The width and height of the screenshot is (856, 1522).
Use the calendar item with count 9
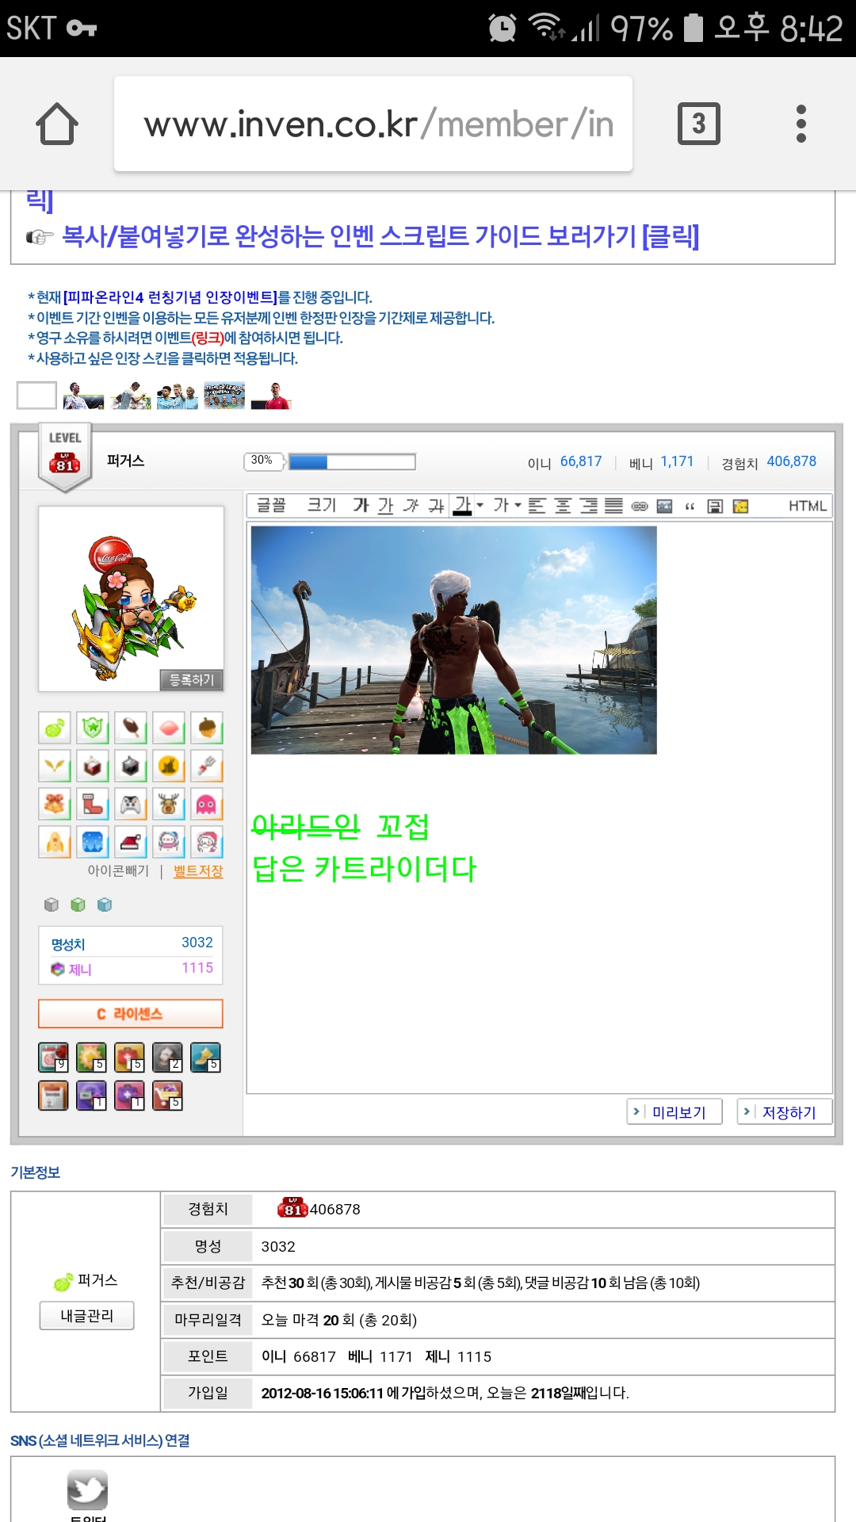(53, 1057)
